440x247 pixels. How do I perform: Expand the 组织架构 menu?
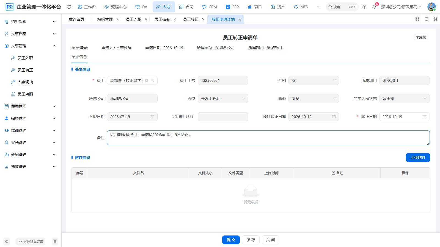(x=31, y=22)
